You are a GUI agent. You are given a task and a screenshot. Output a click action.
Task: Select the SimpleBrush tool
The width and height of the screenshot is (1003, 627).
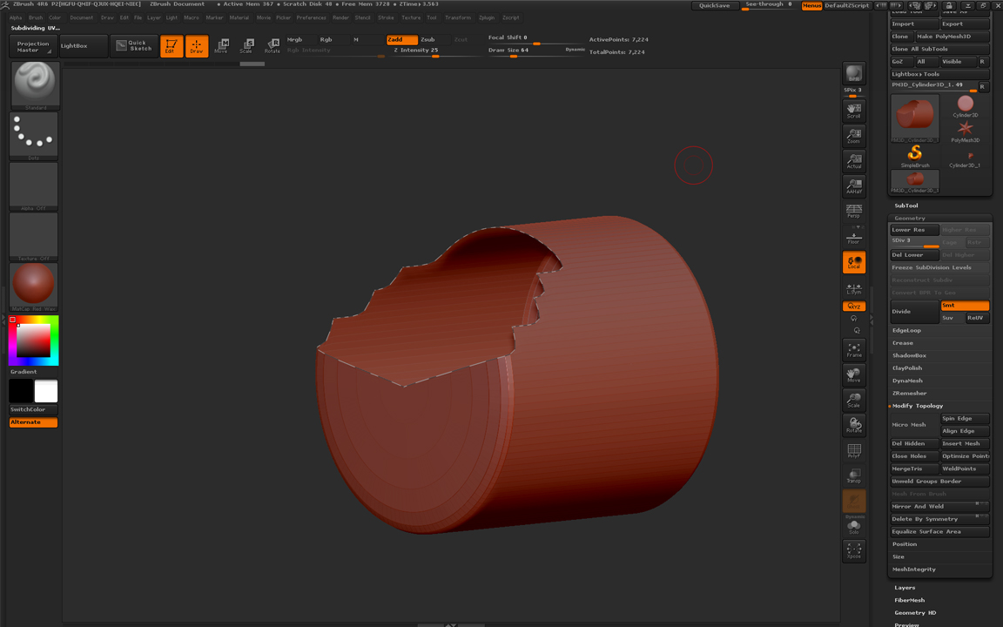point(915,156)
